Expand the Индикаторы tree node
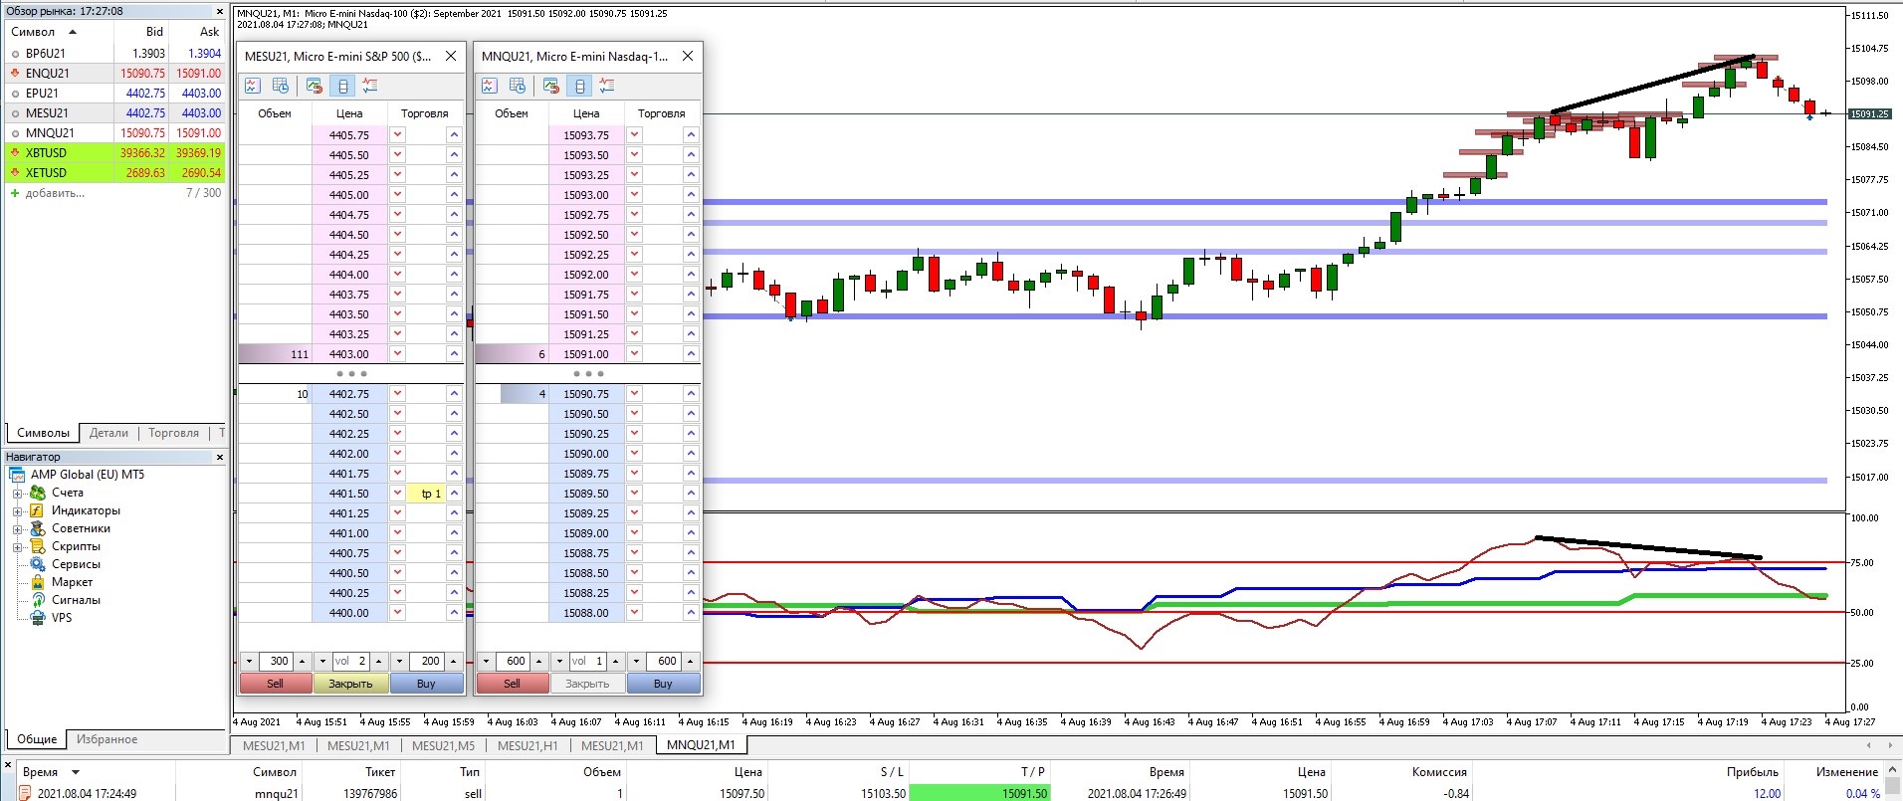Image resolution: width=1903 pixels, height=801 pixels. click(x=17, y=511)
